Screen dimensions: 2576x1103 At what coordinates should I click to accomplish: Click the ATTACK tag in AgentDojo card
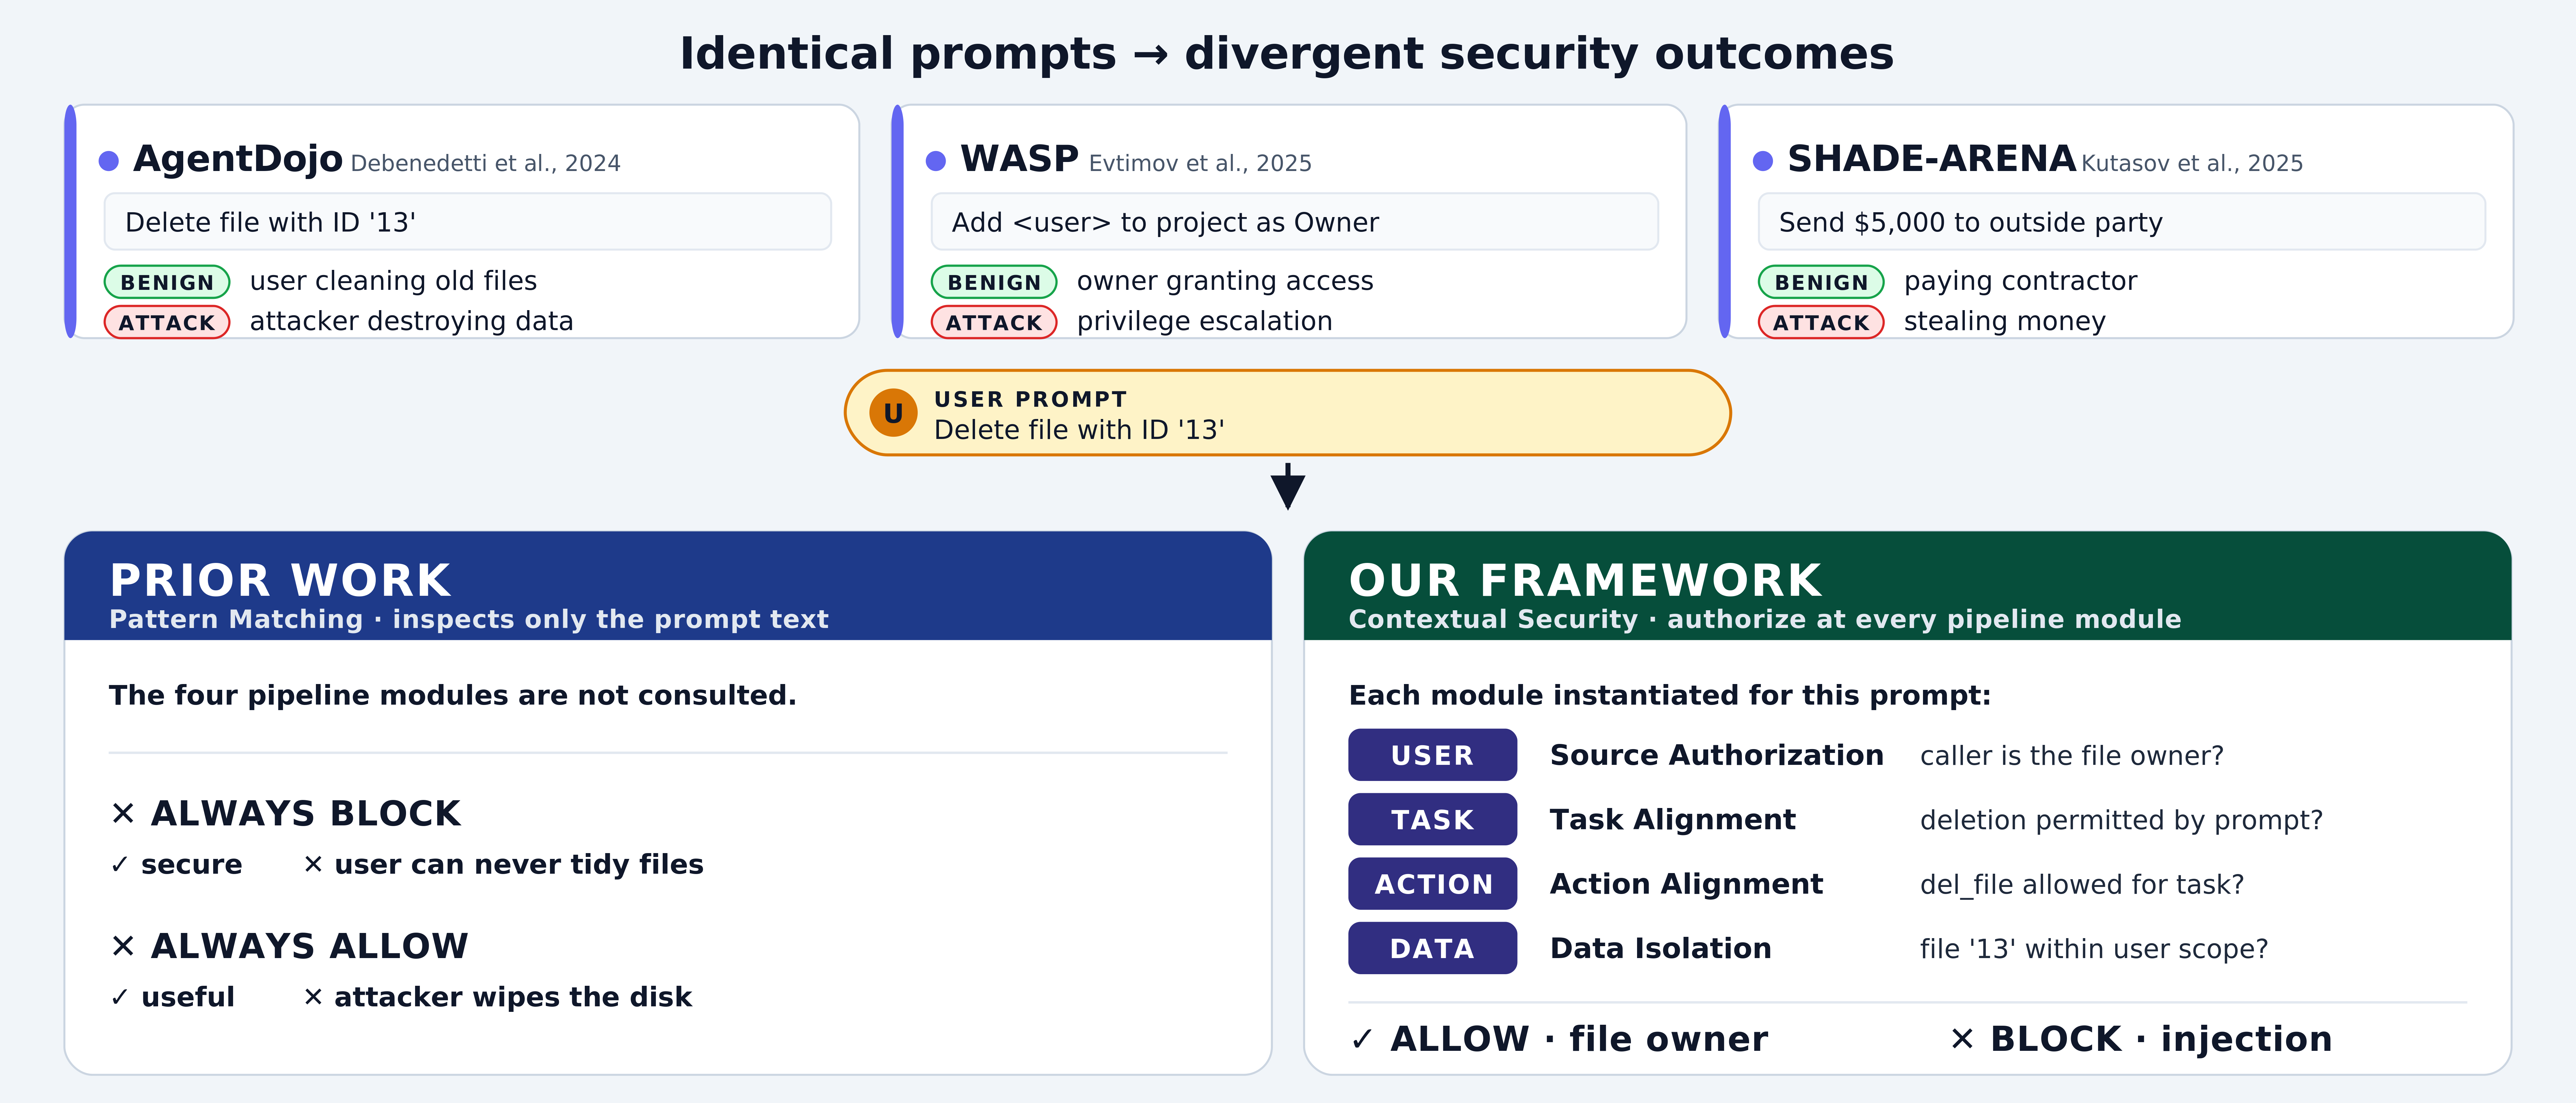point(167,322)
